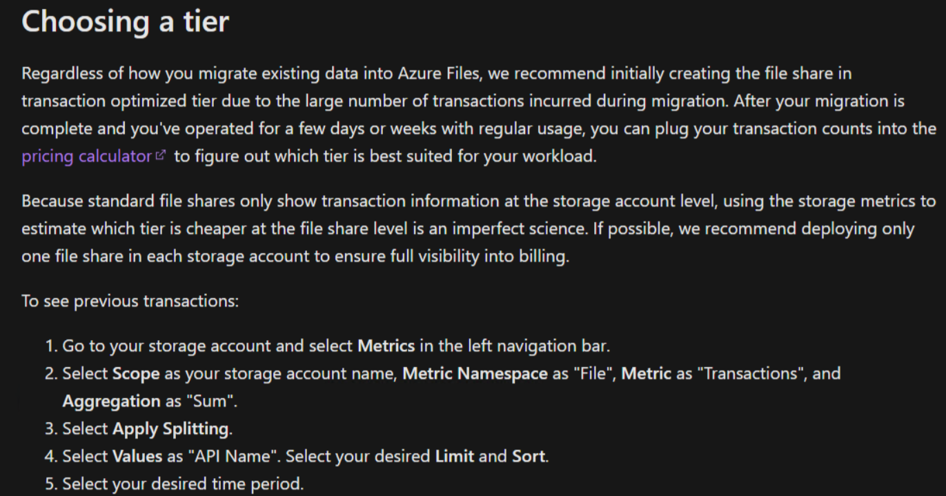Click the bold word 'Metrics' in step 1
The height and width of the screenshot is (496, 946).
tap(386, 346)
